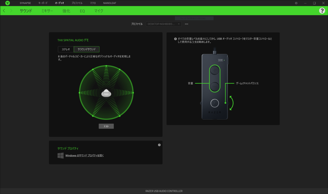
Task: Switch to the ミキサー subtab
Action: tap(47, 11)
